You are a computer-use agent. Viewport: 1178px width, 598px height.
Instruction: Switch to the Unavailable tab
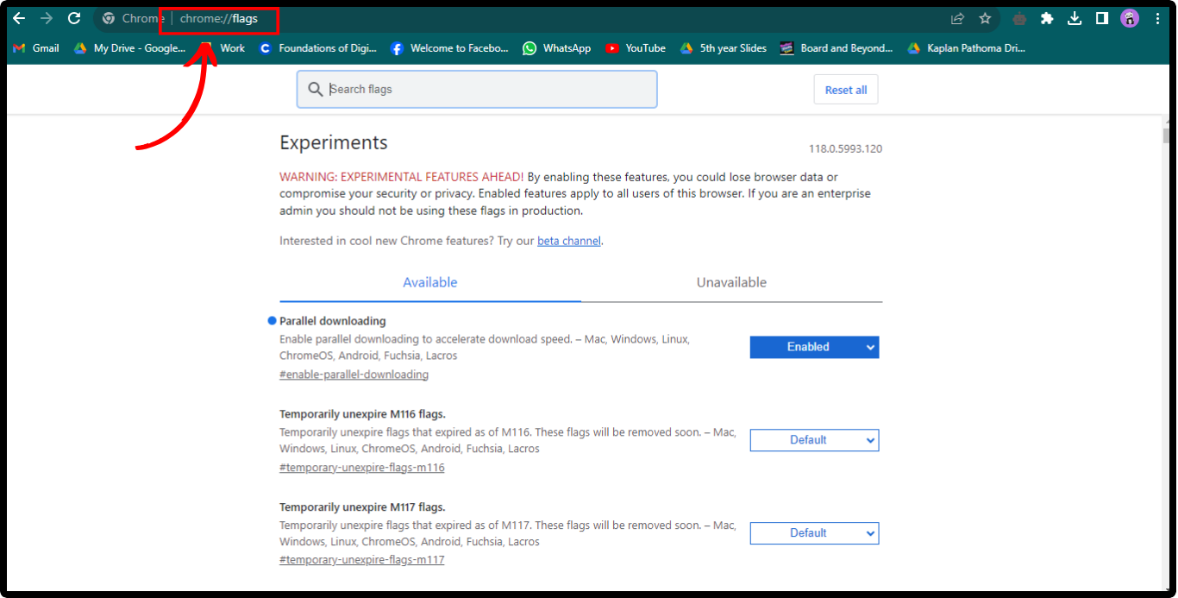click(x=731, y=283)
